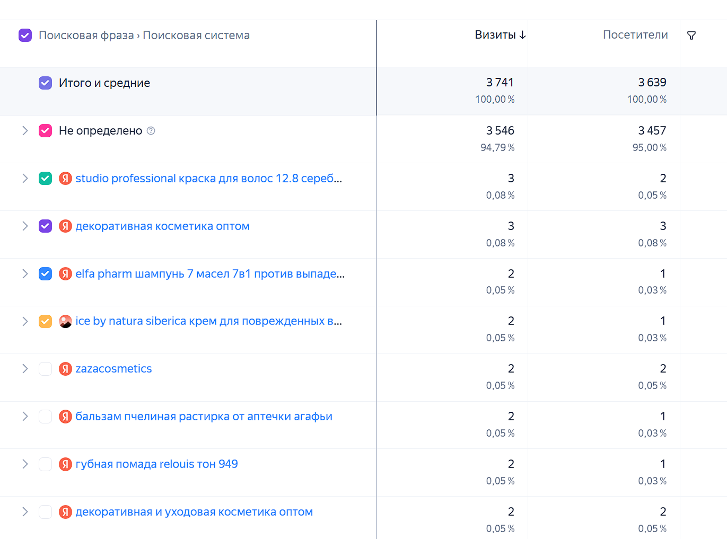Click Yandex icon beside zazacosmetics

coord(65,369)
